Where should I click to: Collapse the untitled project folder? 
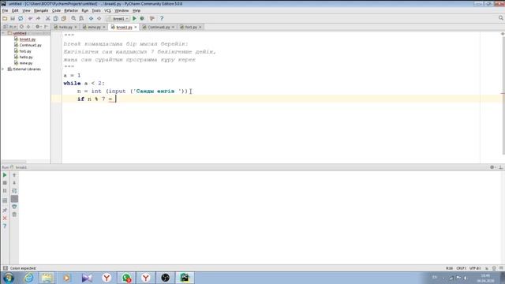click(x=3, y=33)
